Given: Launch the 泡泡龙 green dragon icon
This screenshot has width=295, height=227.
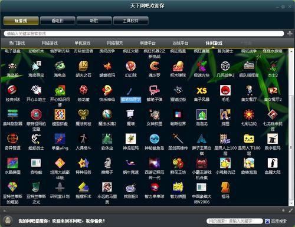Looking at the screenshot, I should 202,114.
